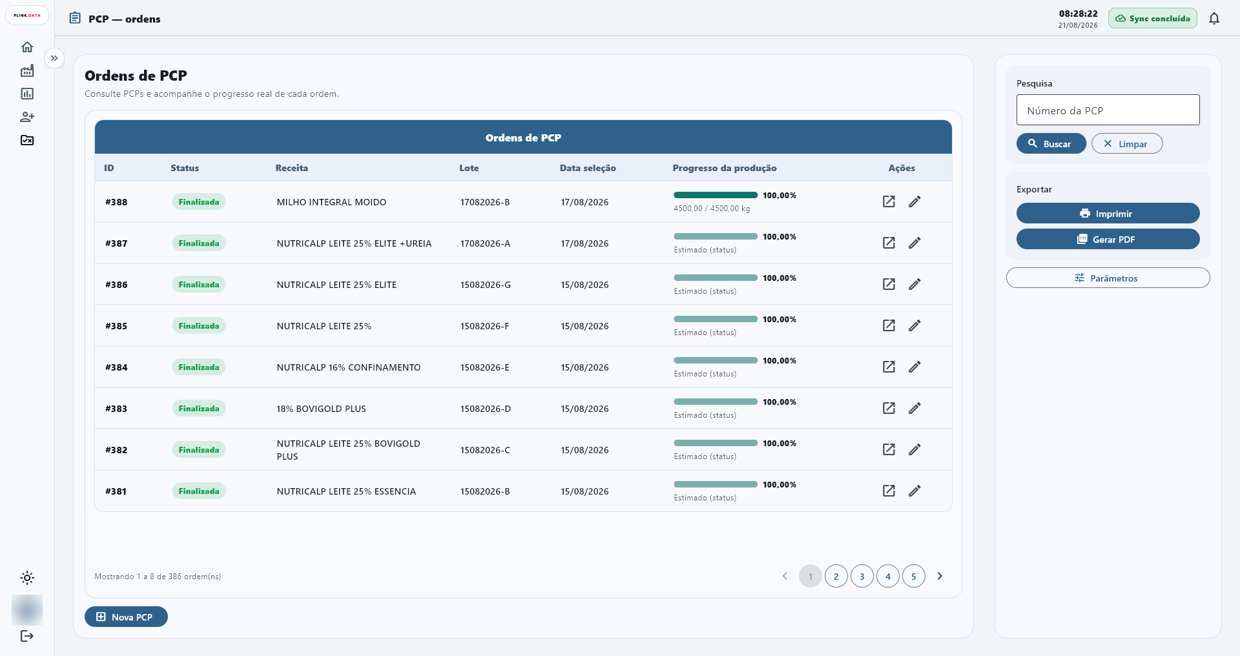Click the Lote column header
Image resolution: width=1240 pixels, height=656 pixels.
(x=469, y=168)
